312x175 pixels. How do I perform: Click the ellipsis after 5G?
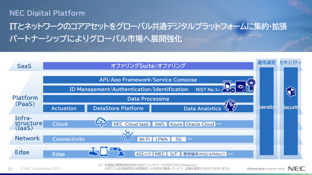pyautogui.click(x=190, y=139)
